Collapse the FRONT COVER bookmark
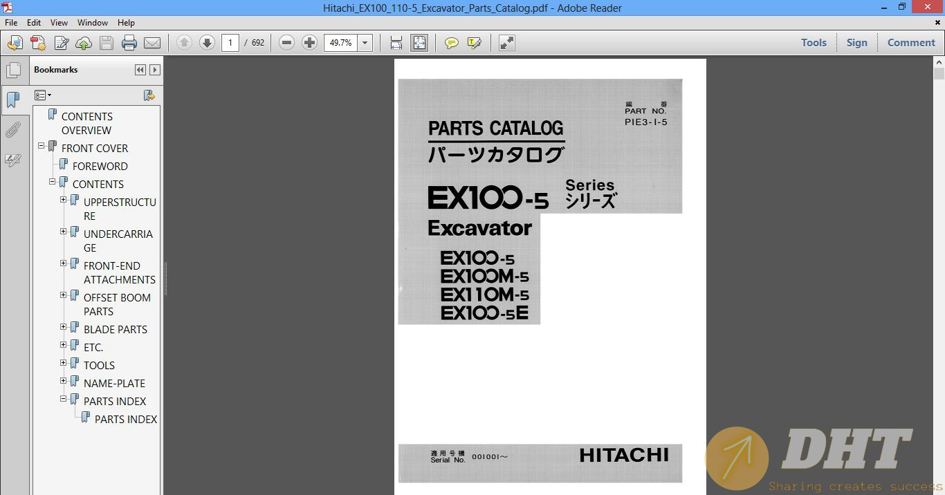The image size is (945, 495). click(42, 146)
